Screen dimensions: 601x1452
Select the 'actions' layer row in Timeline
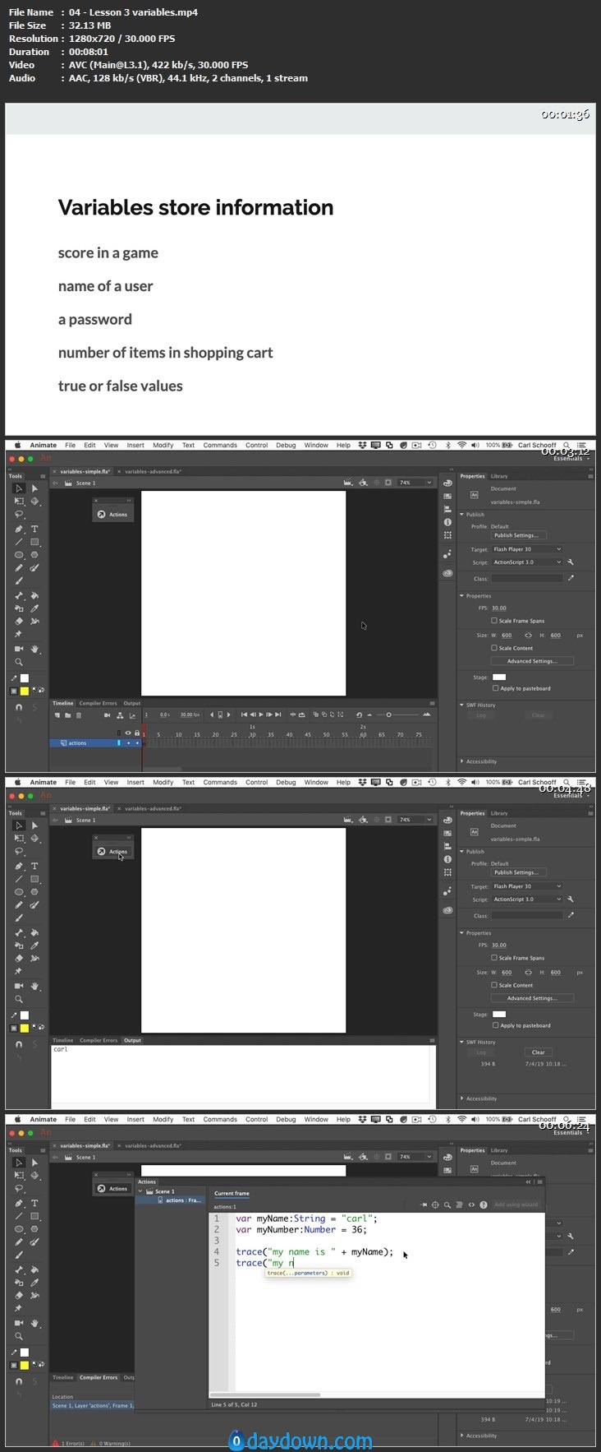click(x=95, y=742)
